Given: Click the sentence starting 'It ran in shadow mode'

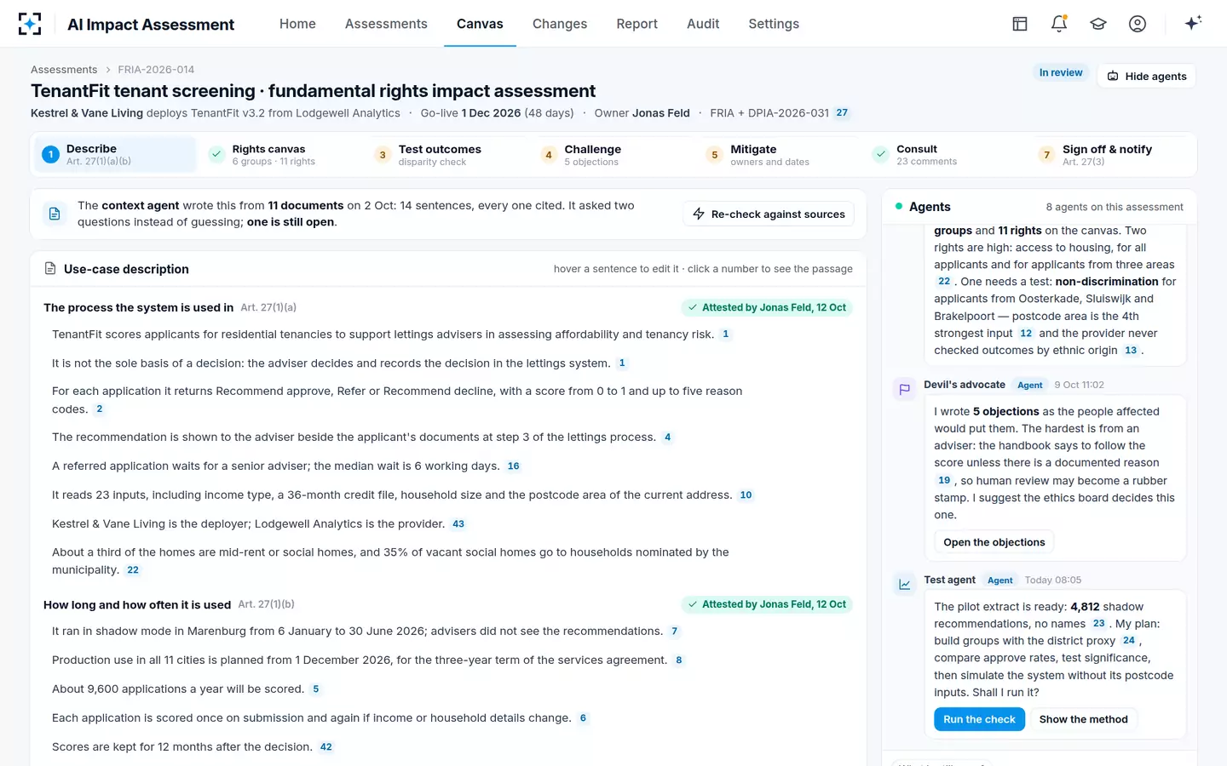Looking at the screenshot, I should 357,632.
